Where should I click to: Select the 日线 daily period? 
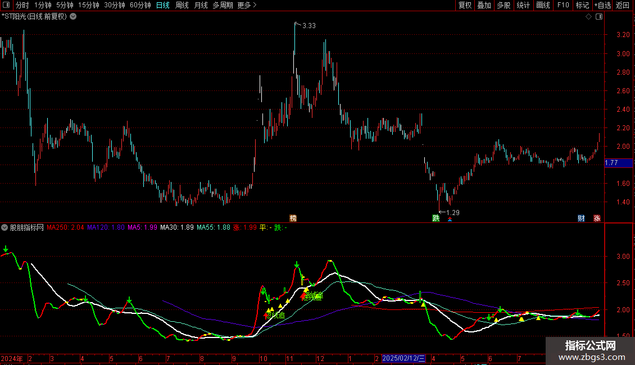(163, 5)
